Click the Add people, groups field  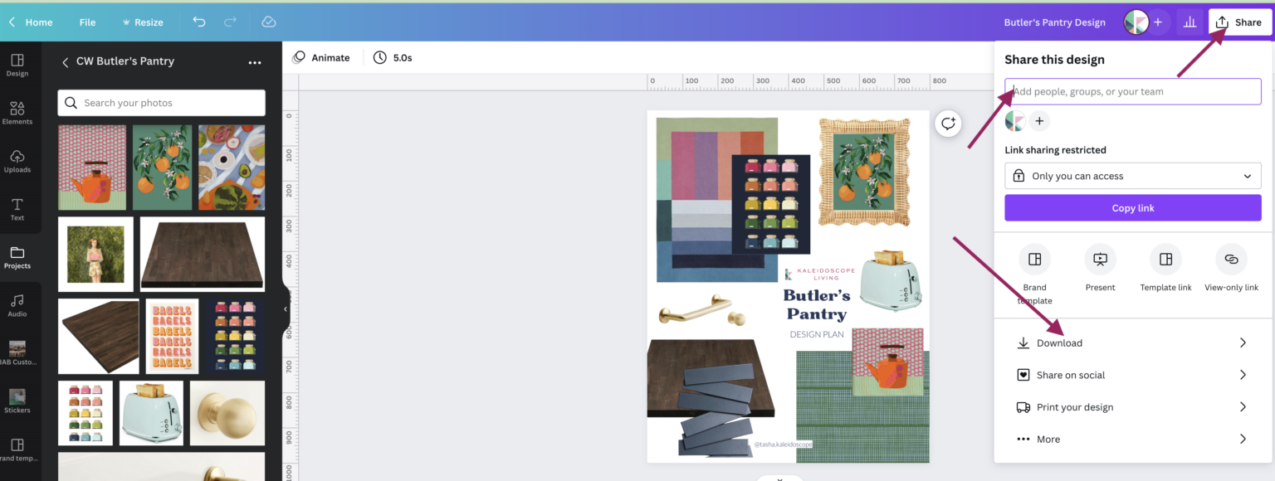(x=1132, y=91)
